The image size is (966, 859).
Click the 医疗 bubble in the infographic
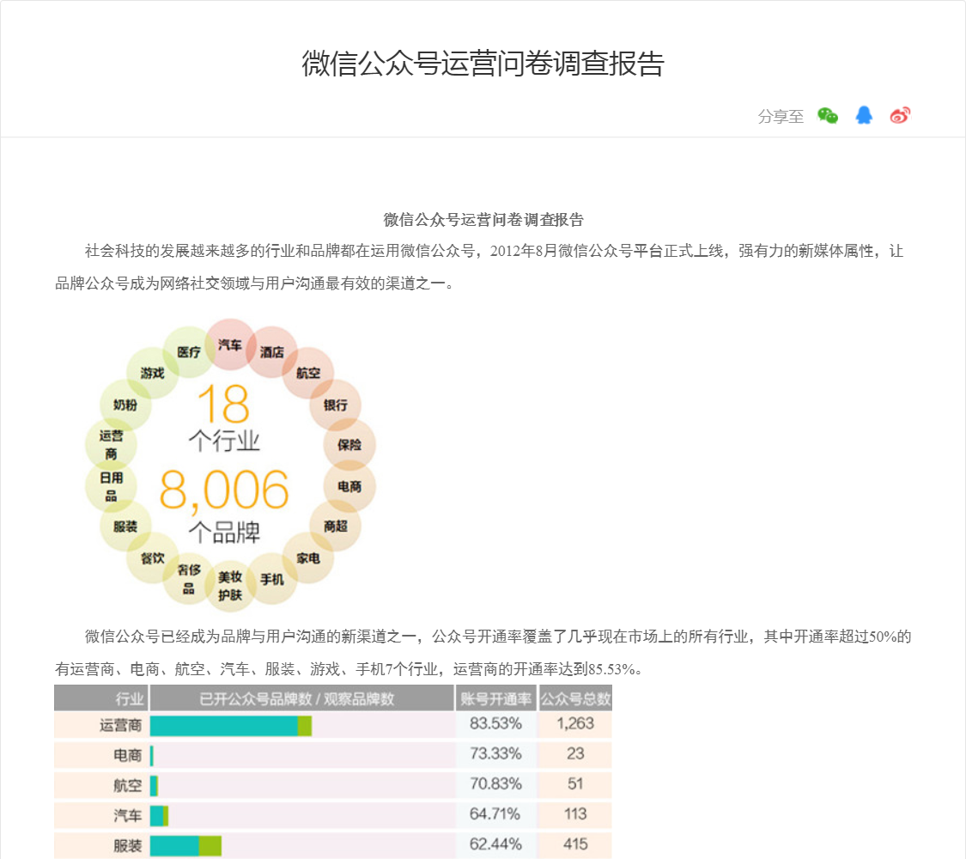[x=189, y=352]
